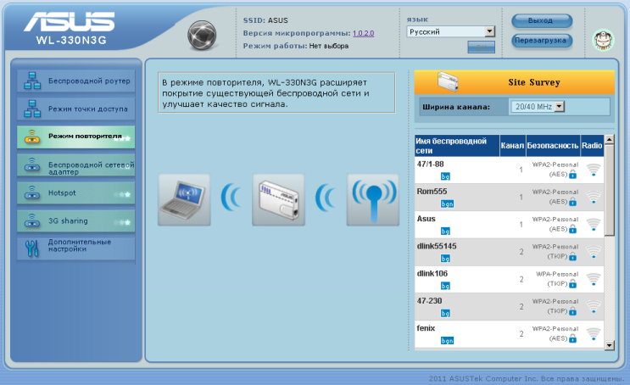Click the lock icon in Rom555 row

[573, 202]
